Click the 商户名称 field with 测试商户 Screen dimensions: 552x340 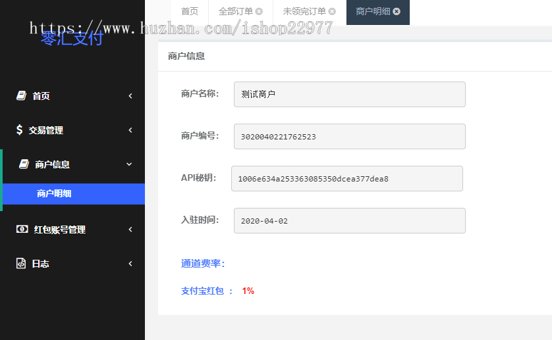tap(350, 94)
